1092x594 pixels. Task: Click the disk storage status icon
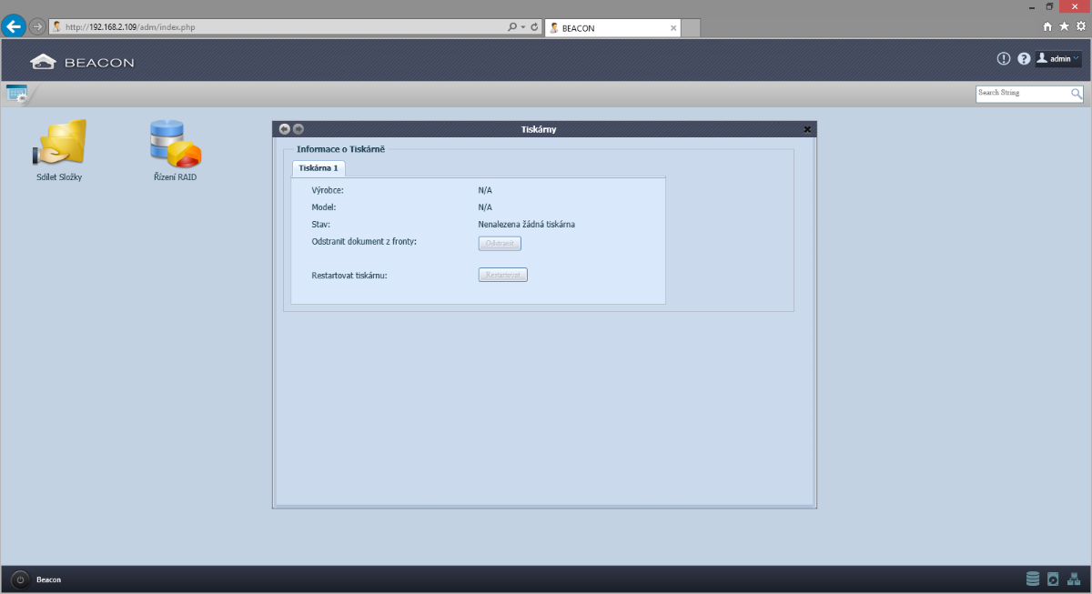click(x=1033, y=579)
